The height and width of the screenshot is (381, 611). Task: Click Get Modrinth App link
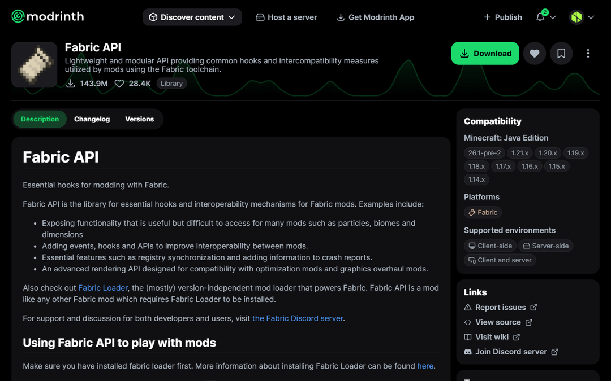[x=375, y=17]
